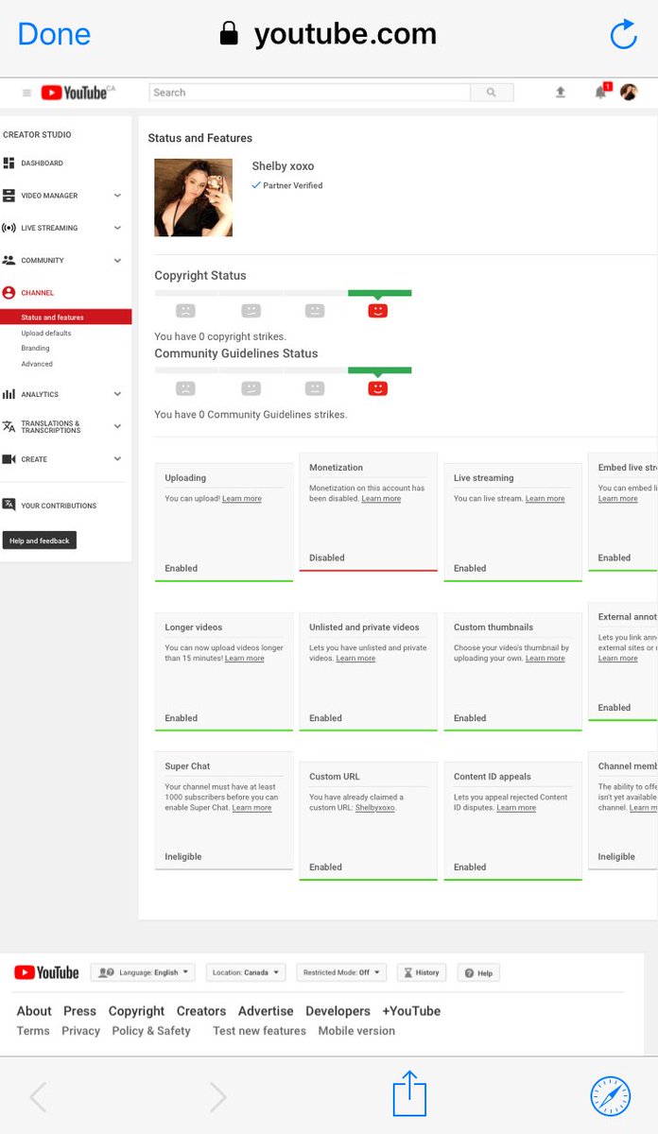
Task: Tap the youtube.com address bar
Action: tap(327, 35)
